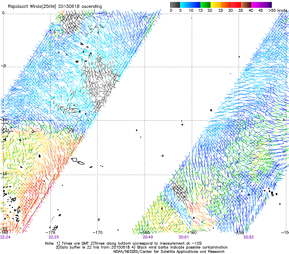Click the purple swath time '20:49'

coord(148,237)
